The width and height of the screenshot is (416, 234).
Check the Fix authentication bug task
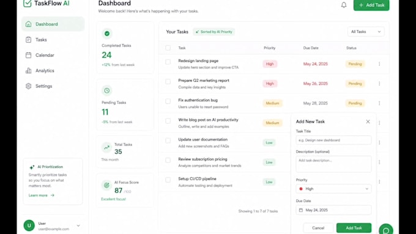(x=168, y=101)
